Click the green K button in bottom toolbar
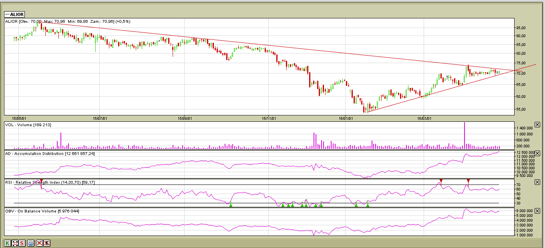Image resolution: width=545 pixels, height=248 pixels. coord(7,243)
